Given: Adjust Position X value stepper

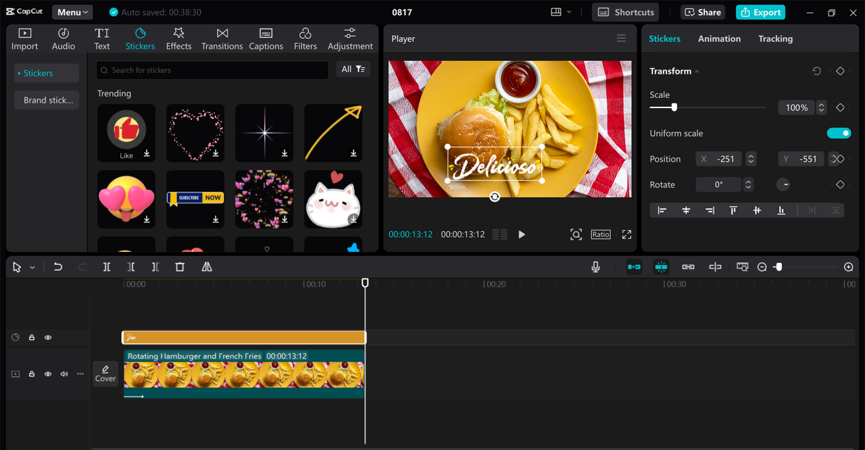Looking at the screenshot, I should point(751,159).
